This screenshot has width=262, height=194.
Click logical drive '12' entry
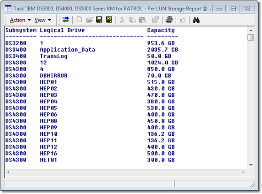tap(44, 62)
